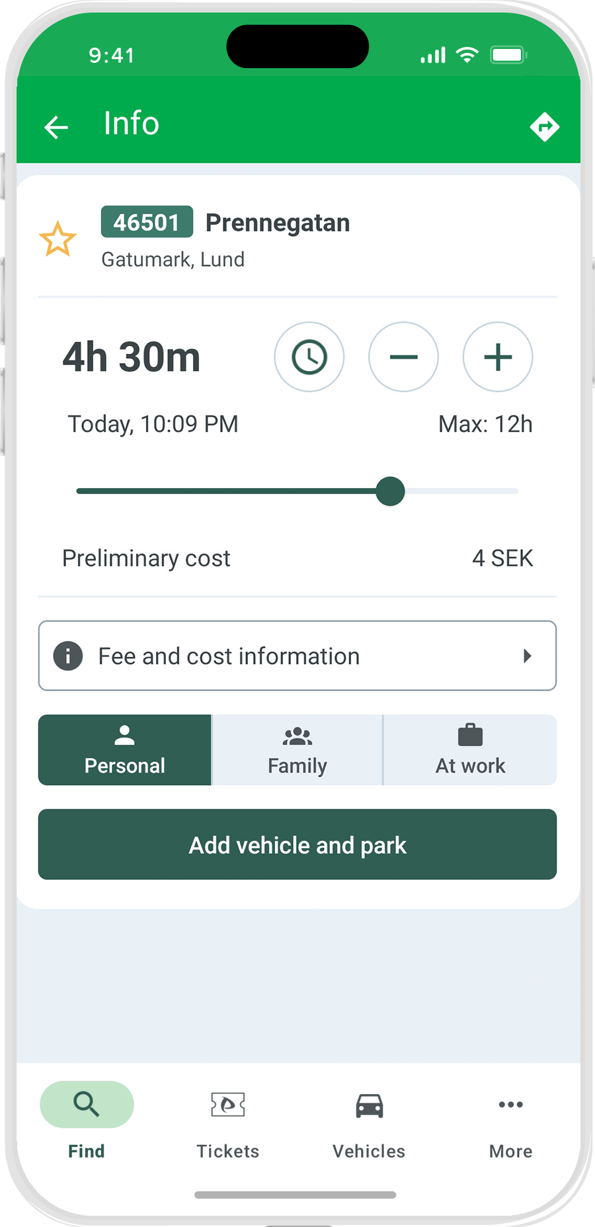Tap the Fee and cost information row
The width and height of the screenshot is (595, 1227).
tap(297, 656)
